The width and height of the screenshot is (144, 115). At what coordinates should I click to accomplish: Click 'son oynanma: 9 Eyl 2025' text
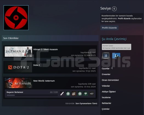point(84,71)
